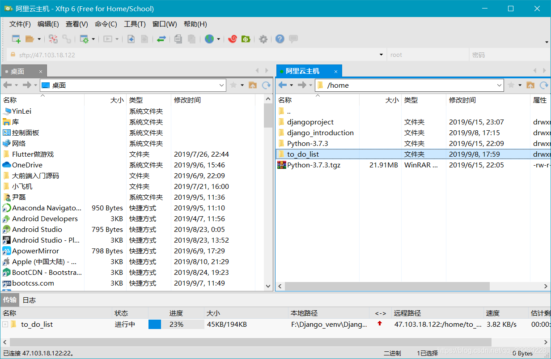Open Options with the gear icon
The image size is (551, 359).
[x=263, y=39]
